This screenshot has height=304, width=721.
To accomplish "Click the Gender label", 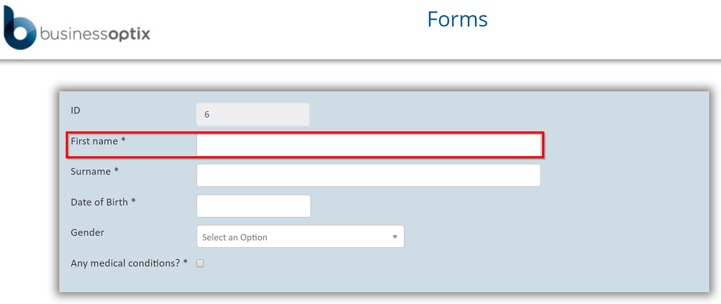I will click(x=87, y=233).
